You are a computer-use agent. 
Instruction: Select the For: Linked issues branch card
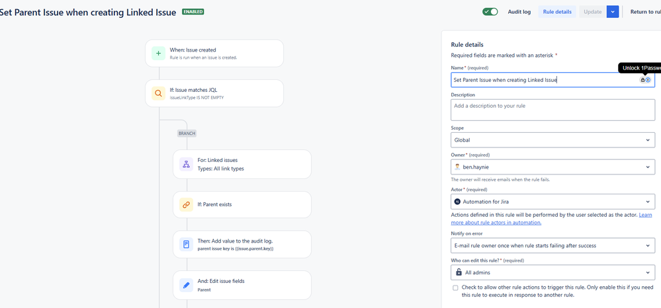(242, 164)
